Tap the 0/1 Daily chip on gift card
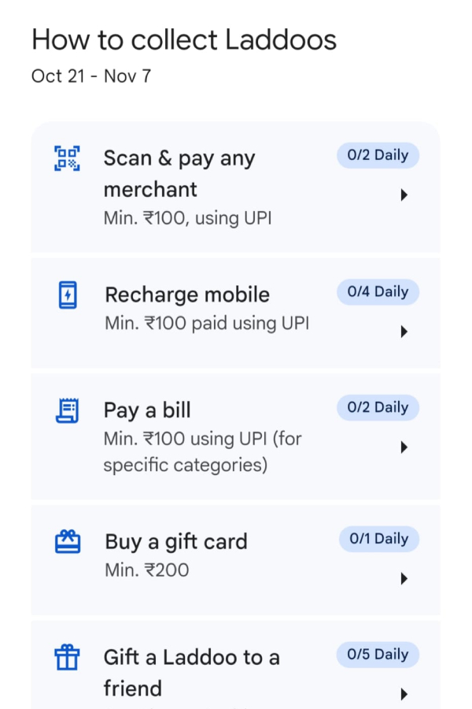 (378, 539)
